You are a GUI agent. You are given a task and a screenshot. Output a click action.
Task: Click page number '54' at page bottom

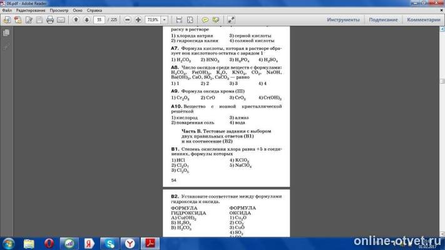pyautogui.click(x=174, y=180)
